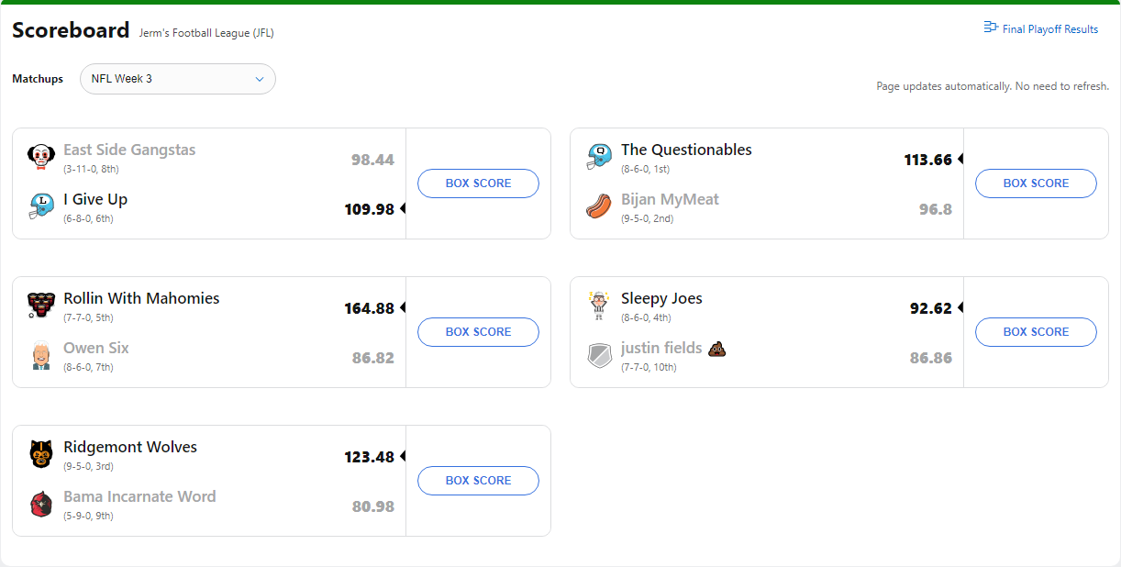This screenshot has width=1121, height=567.
Task: Click Owen Six team avatar
Action: [x=40, y=355]
